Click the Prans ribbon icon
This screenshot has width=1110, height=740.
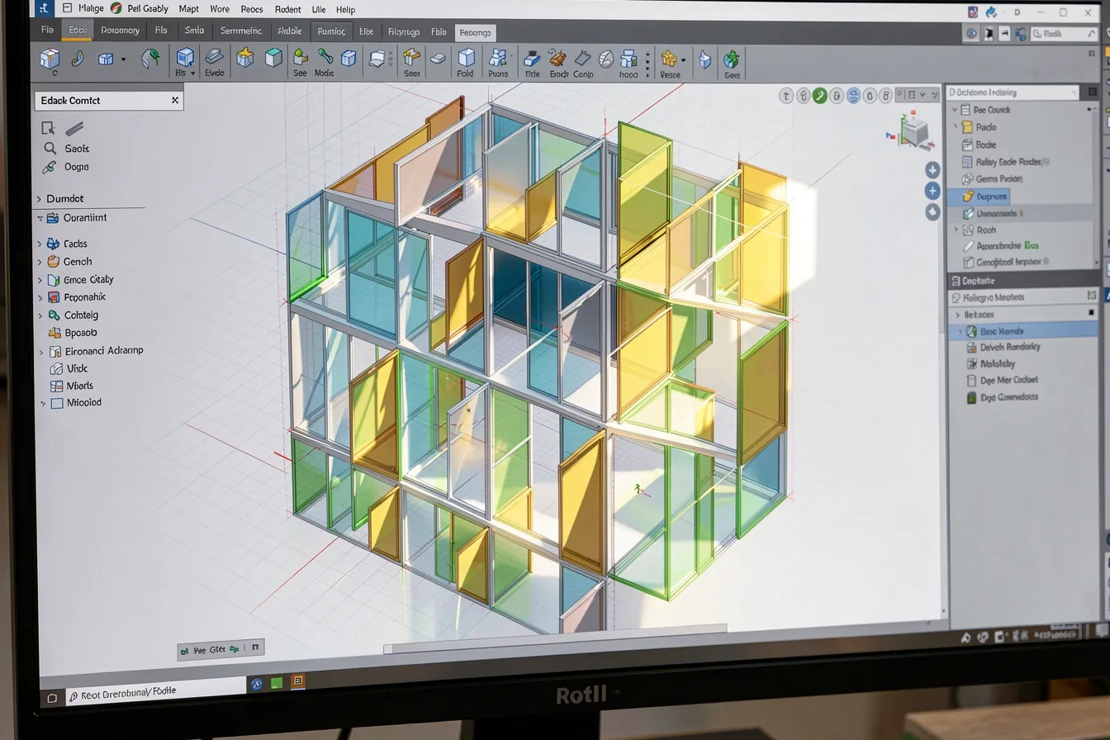(x=498, y=58)
